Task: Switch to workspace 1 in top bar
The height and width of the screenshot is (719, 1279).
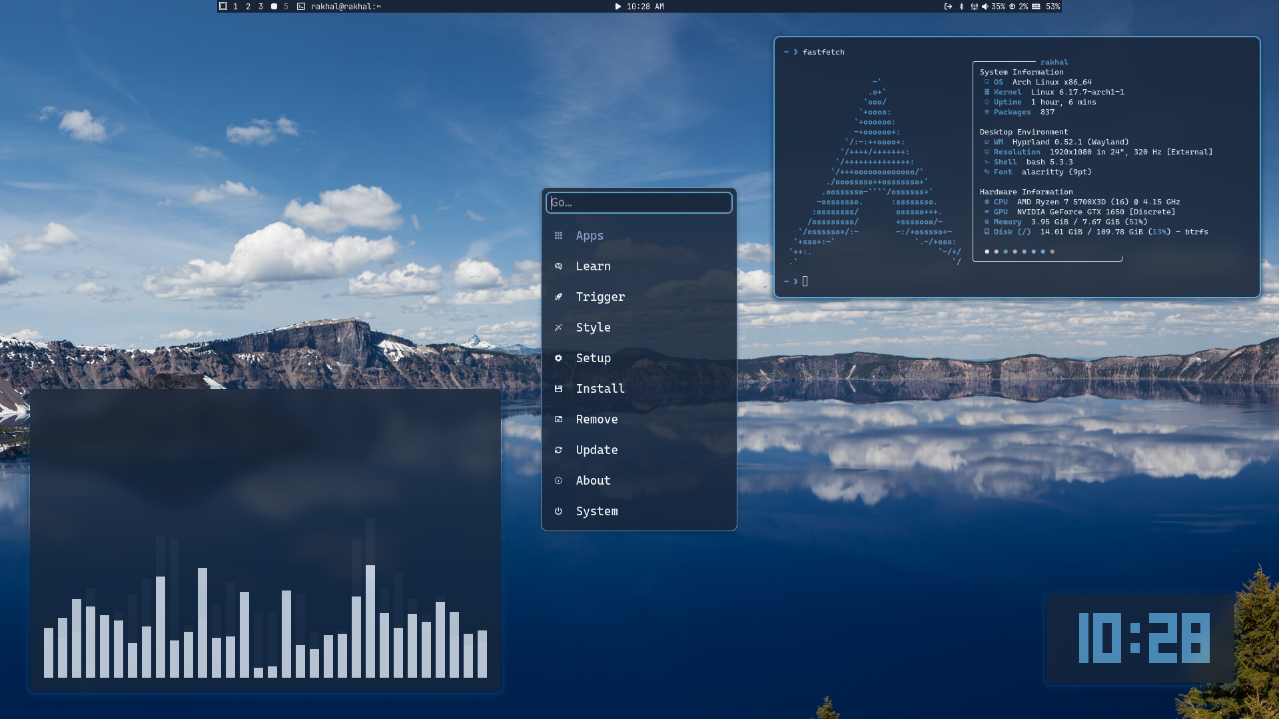Action: click(x=235, y=7)
